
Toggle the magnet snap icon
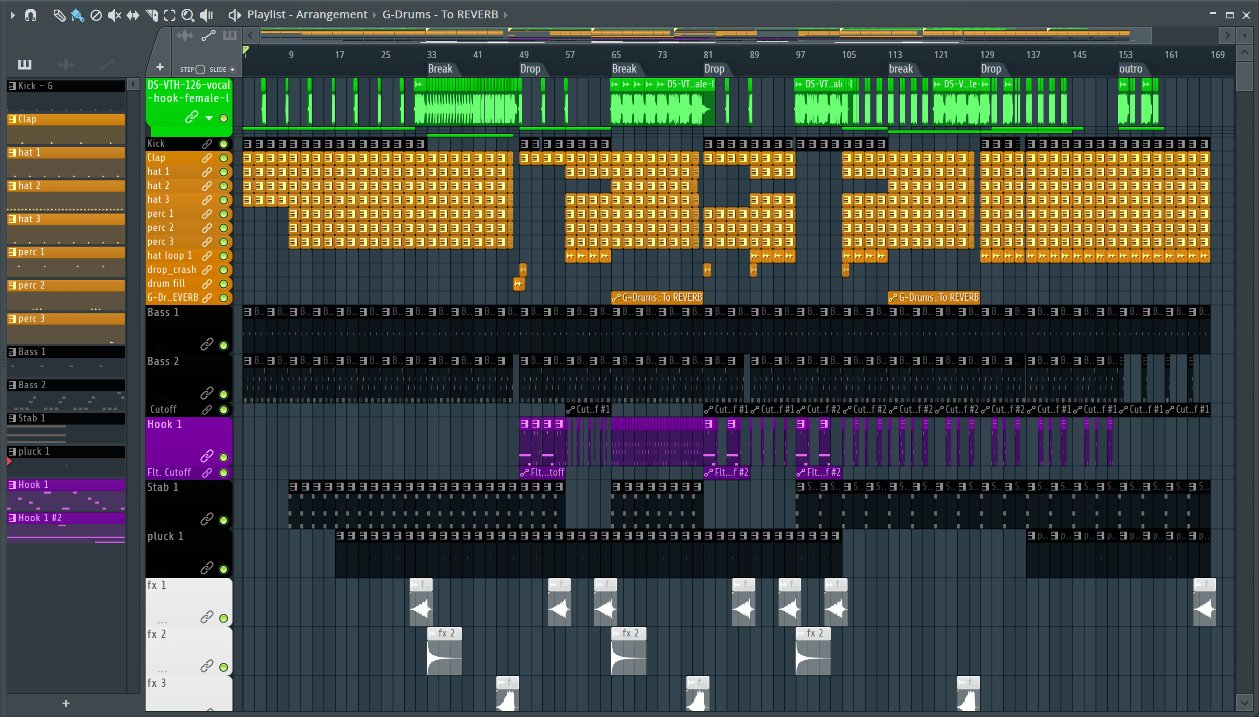click(x=31, y=15)
